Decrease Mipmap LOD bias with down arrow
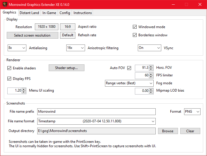Screen dimensions: 207x156 pyautogui.click(x=151, y=92)
